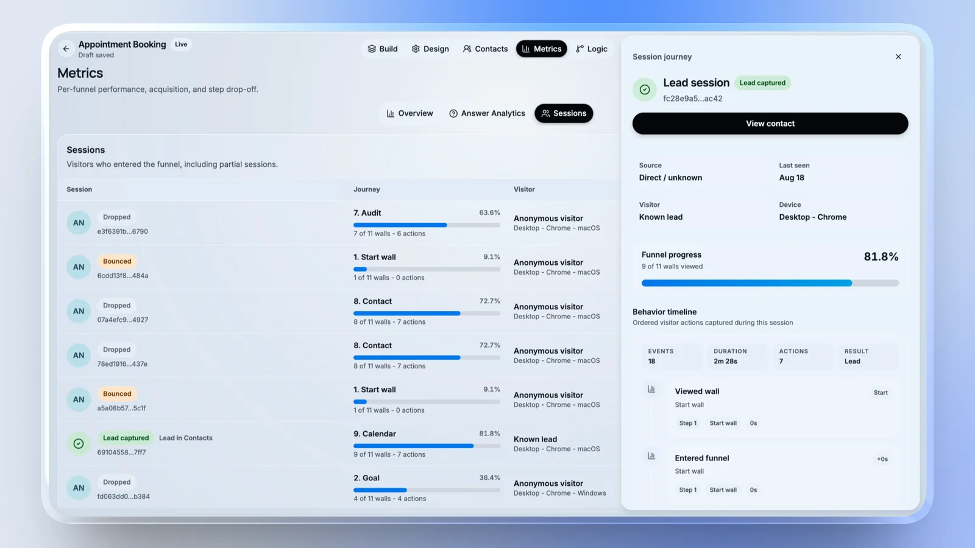Viewport: 975px width, 548px height.
Task: Click the 7. Audit journey progress bar
Action: point(427,225)
